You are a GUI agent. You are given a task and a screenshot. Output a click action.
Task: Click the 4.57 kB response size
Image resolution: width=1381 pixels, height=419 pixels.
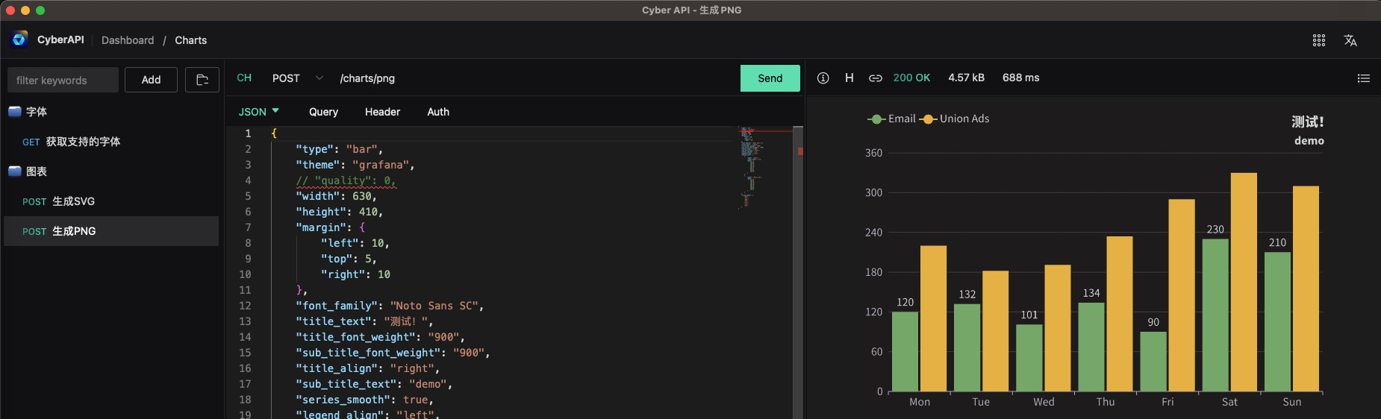click(x=966, y=78)
